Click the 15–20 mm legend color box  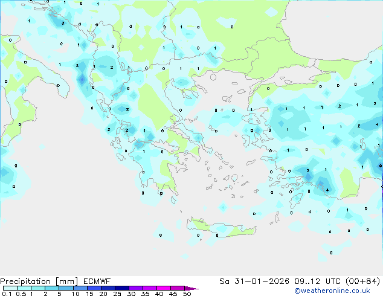[x=94, y=288]
